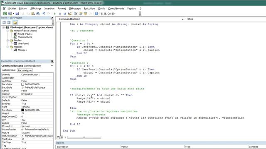Select the Left property value 222

tap(37, 120)
